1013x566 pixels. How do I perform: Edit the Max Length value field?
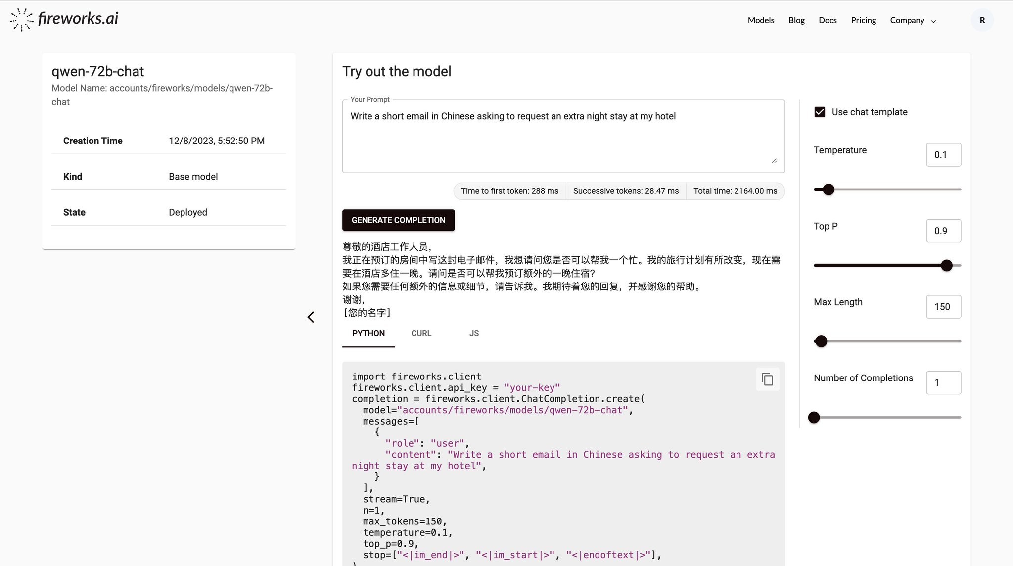943,307
